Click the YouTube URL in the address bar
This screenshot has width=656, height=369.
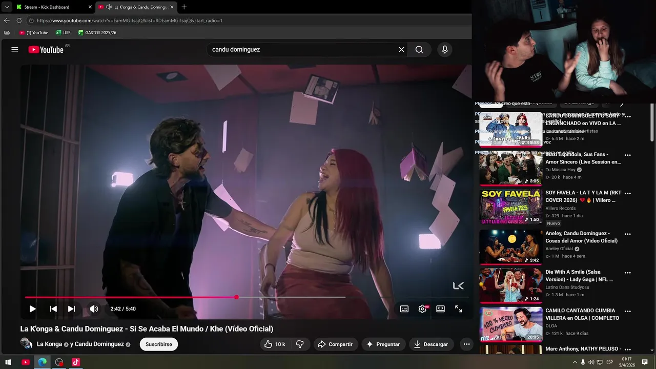click(130, 20)
